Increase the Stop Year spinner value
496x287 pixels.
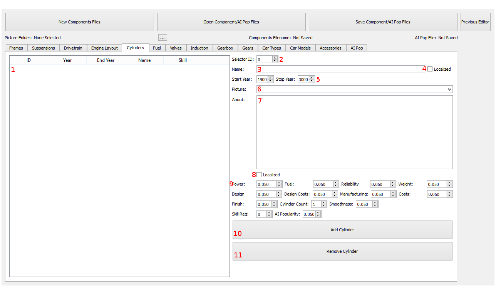click(312, 78)
